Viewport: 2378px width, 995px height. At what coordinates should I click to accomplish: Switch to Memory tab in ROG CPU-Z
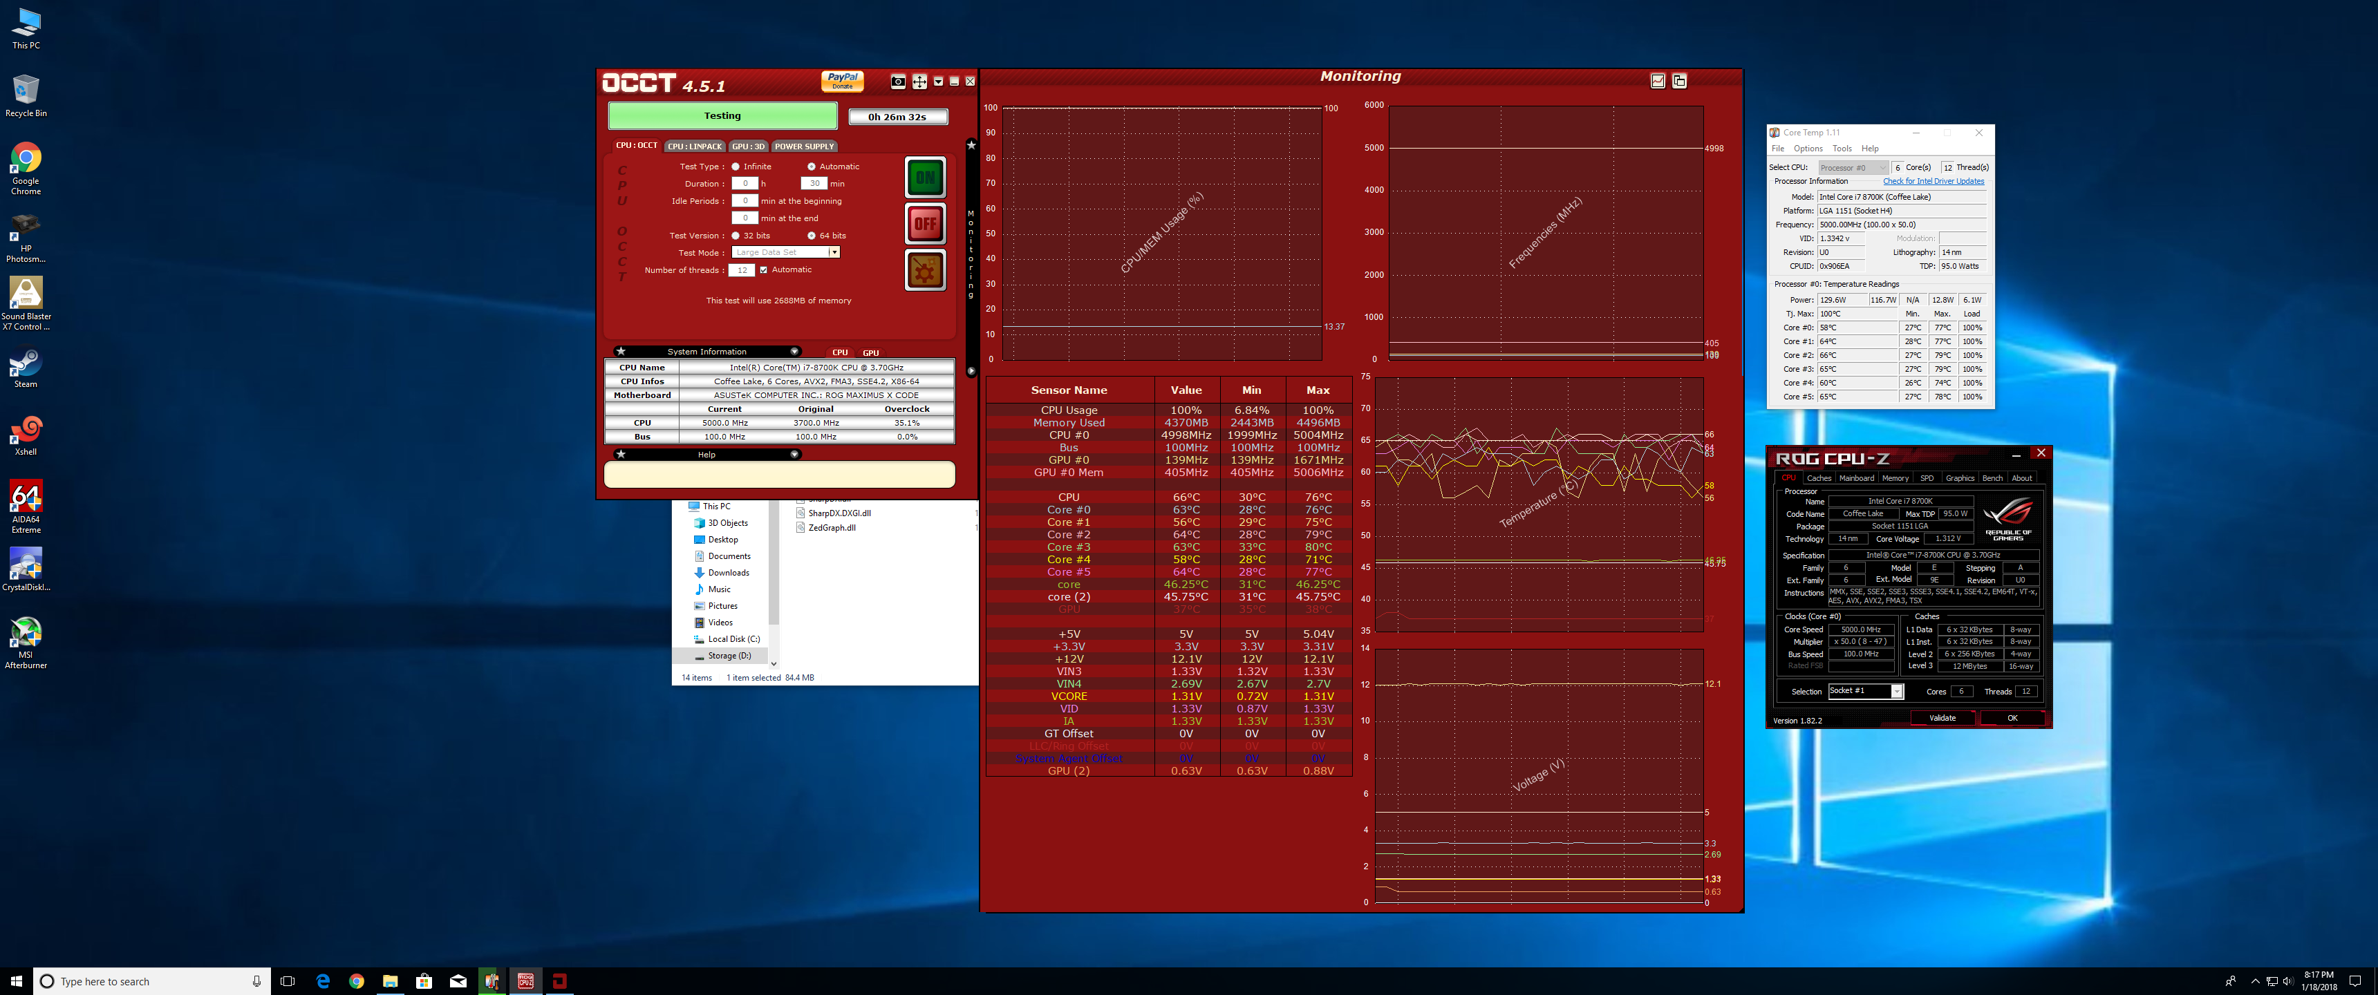[1895, 478]
